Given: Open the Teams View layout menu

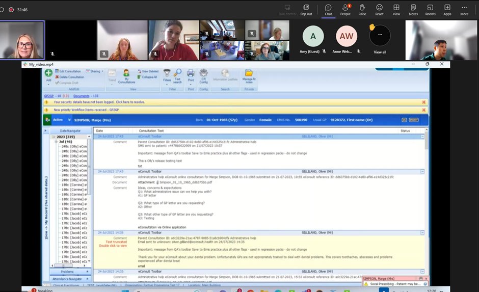Looking at the screenshot, I should [x=396, y=10].
